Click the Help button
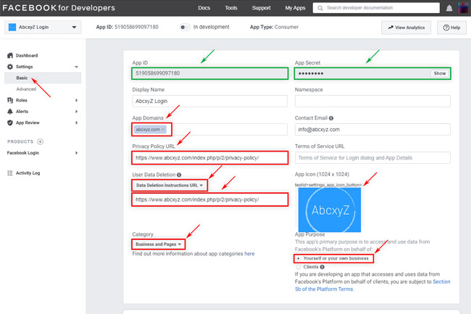This screenshot has height=314, width=471. (451, 28)
